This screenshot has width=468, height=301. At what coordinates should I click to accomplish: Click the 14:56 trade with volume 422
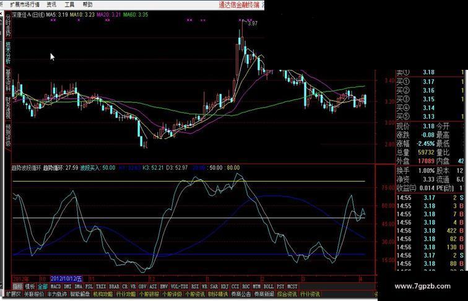(x=430, y=231)
